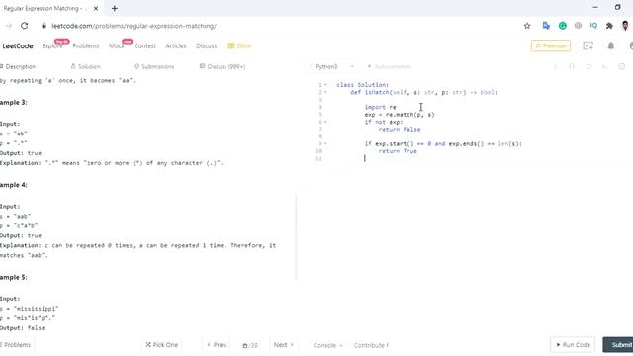The width and height of the screenshot is (633, 356).
Task: Click the gray globe extension icon
Action: pos(578,26)
